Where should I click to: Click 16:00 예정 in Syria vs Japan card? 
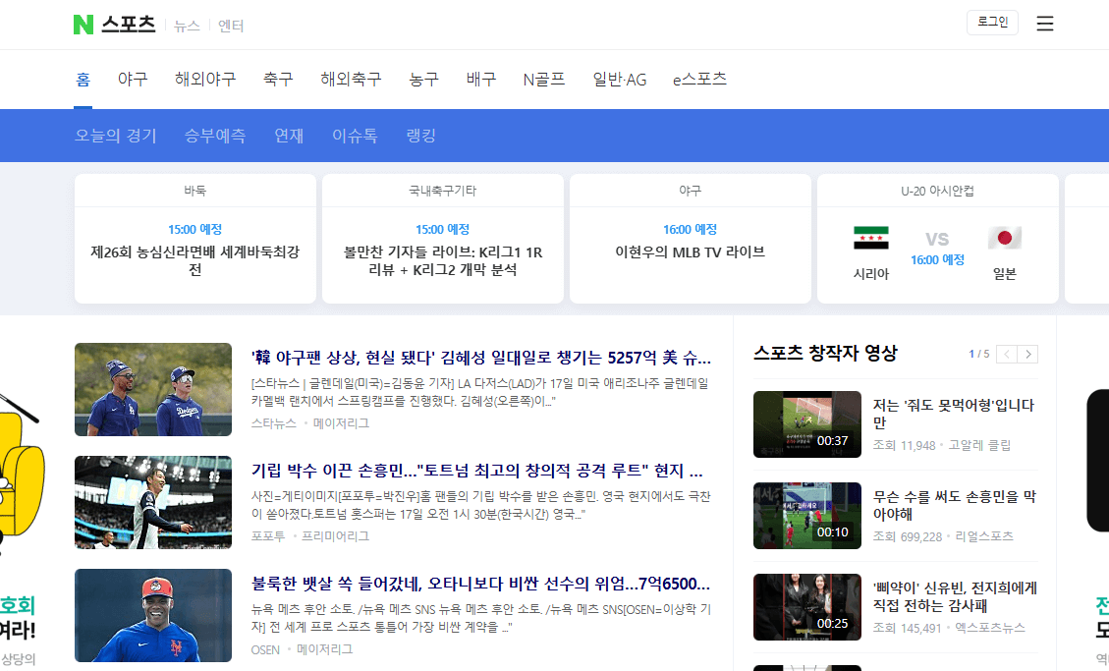coord(937,260)
